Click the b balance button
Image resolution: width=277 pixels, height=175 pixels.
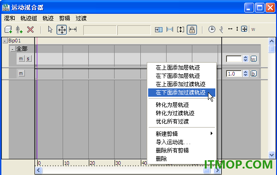pos(254,74)
